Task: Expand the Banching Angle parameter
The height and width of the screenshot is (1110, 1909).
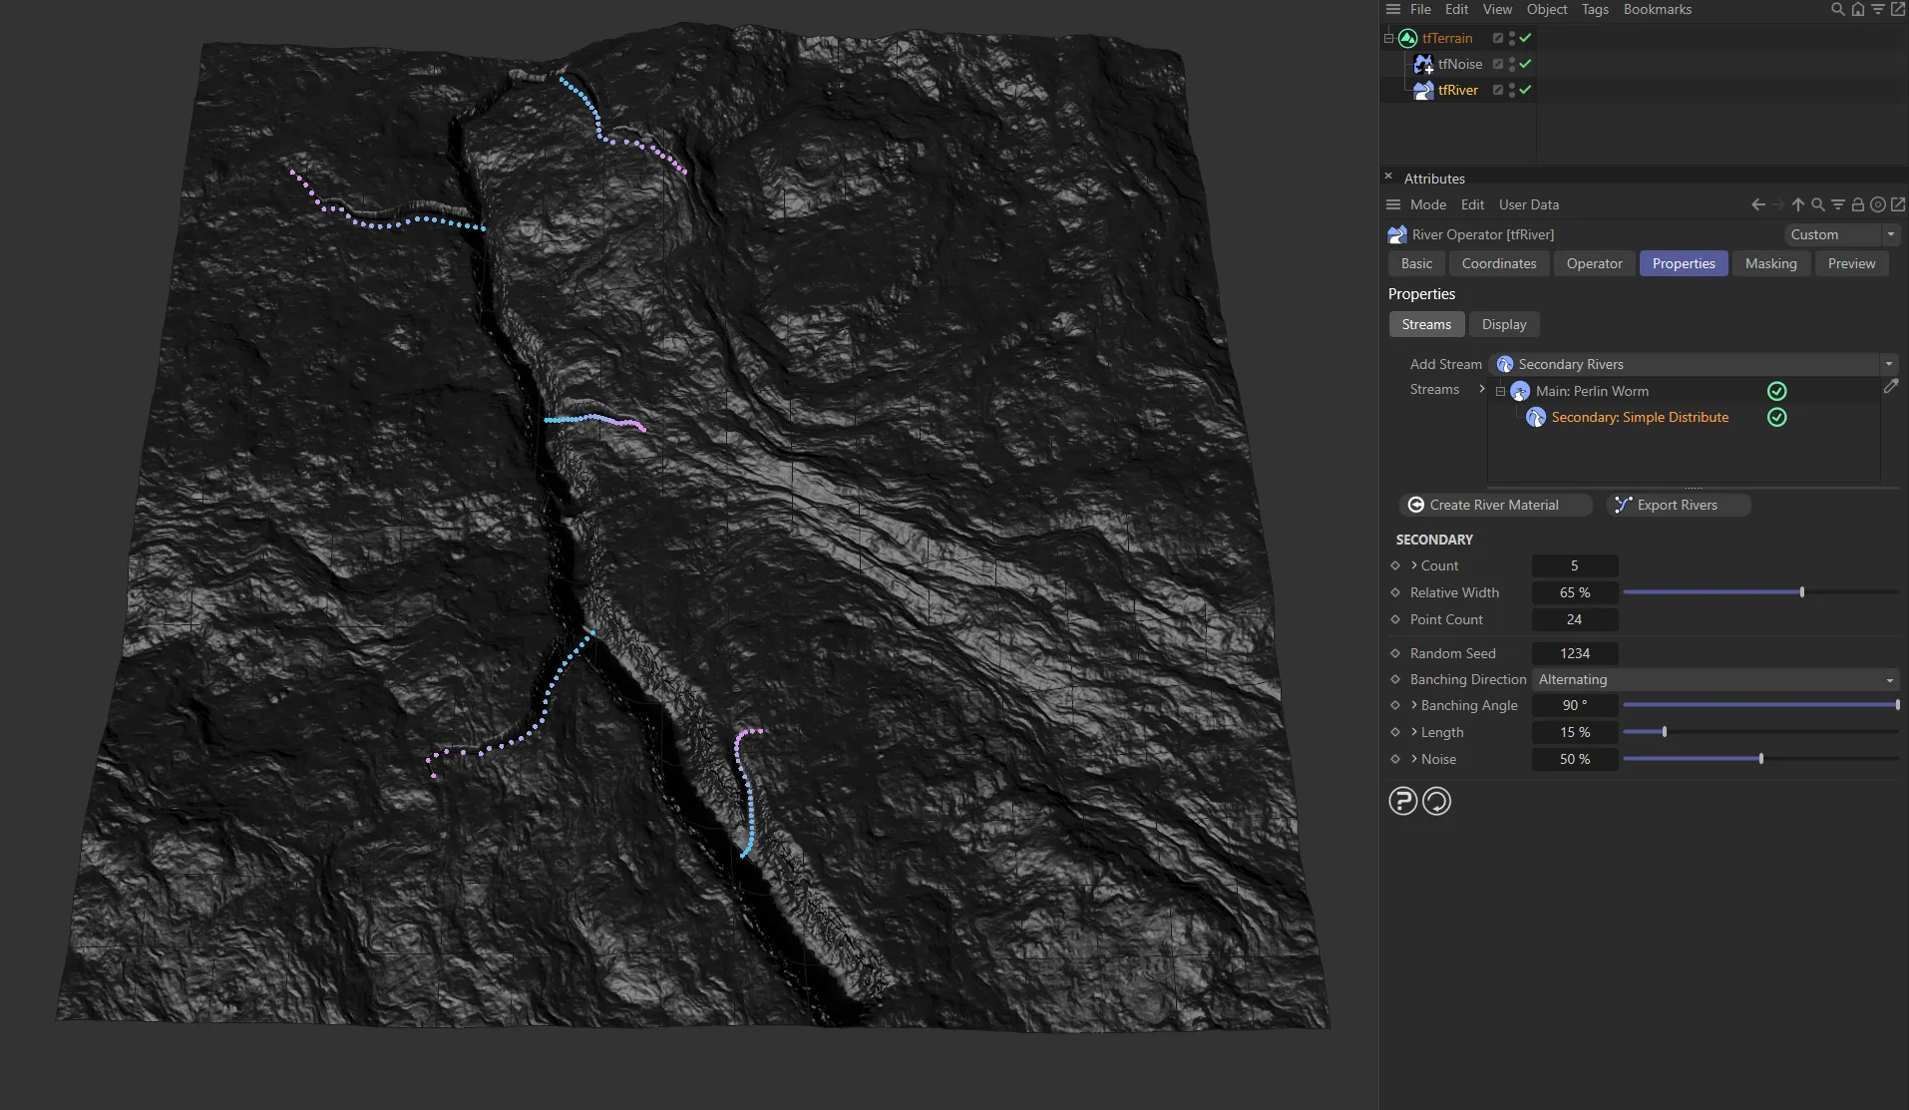Action: click(1414, 705)
